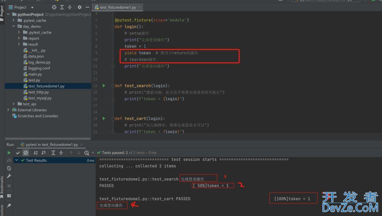
Task: Expand .pytest_cache inside day_demo
Action: point(19,32)
